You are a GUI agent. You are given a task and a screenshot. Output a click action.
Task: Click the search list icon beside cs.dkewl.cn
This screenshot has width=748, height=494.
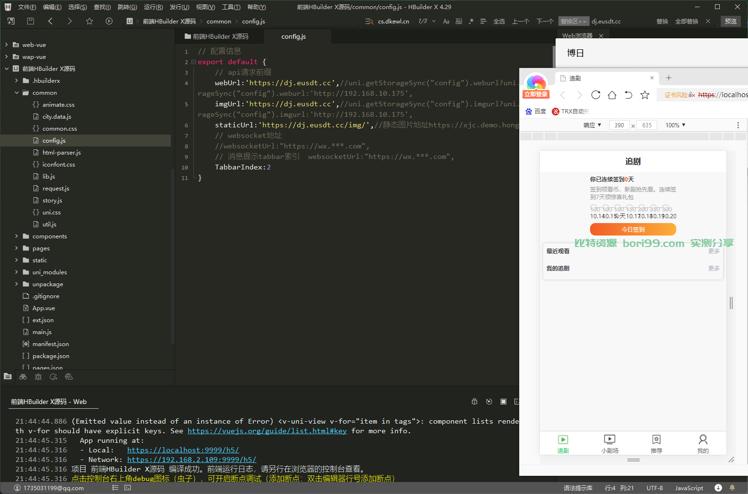point(369,21)
